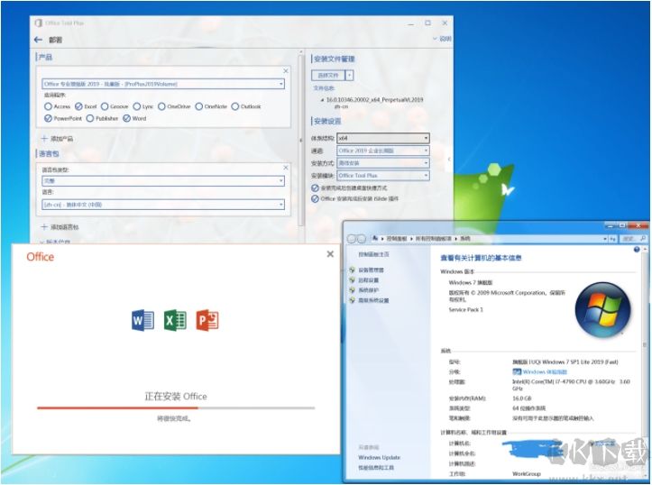Remove the product with its X icon
Viewport: 652px width, 485px height.
(x=286, y=71)
